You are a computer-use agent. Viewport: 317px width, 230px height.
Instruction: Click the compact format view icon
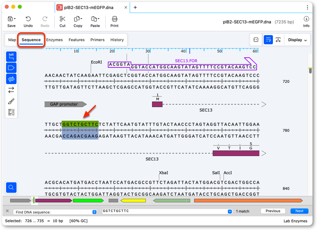(x=256, y=40)
